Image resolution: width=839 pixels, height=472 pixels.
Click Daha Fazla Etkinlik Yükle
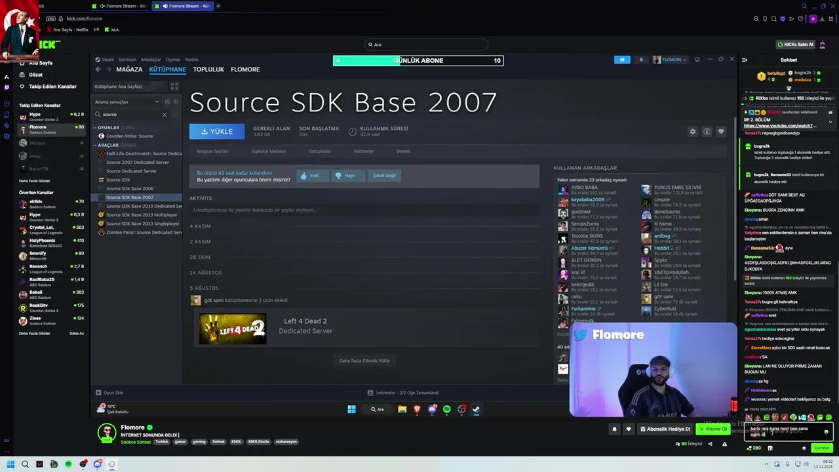click(364, 361)
